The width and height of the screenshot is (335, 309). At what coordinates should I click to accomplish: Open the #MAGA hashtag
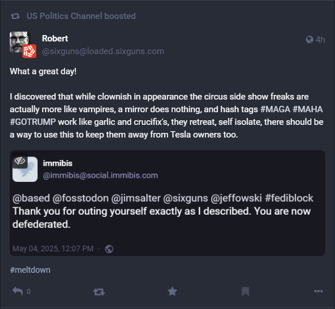click(275, 109)
